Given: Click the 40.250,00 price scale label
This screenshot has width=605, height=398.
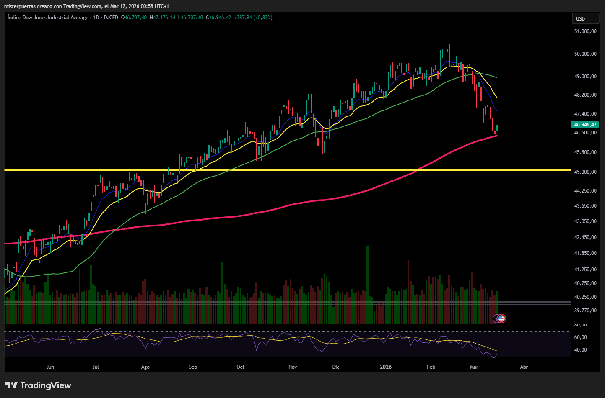Looking at the screenshot, I should coord(585,297).
